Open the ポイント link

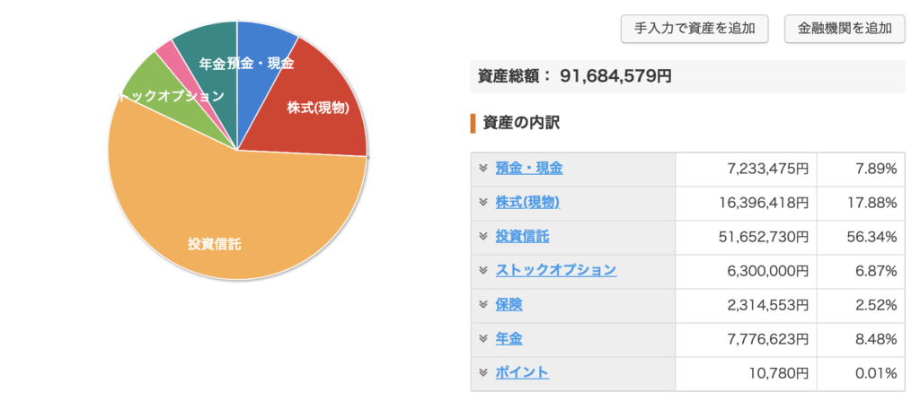pos(522,372)
